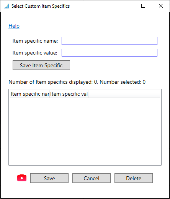Sort by Item specific value column header
The image size is (170, 199).
pos(69,94)
